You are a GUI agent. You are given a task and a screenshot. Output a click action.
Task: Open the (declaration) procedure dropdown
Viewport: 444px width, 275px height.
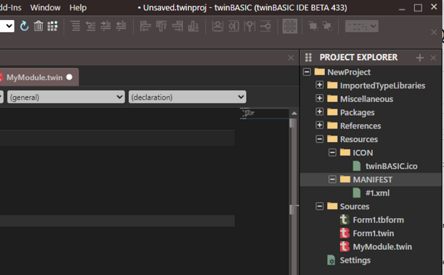[187, 97]
